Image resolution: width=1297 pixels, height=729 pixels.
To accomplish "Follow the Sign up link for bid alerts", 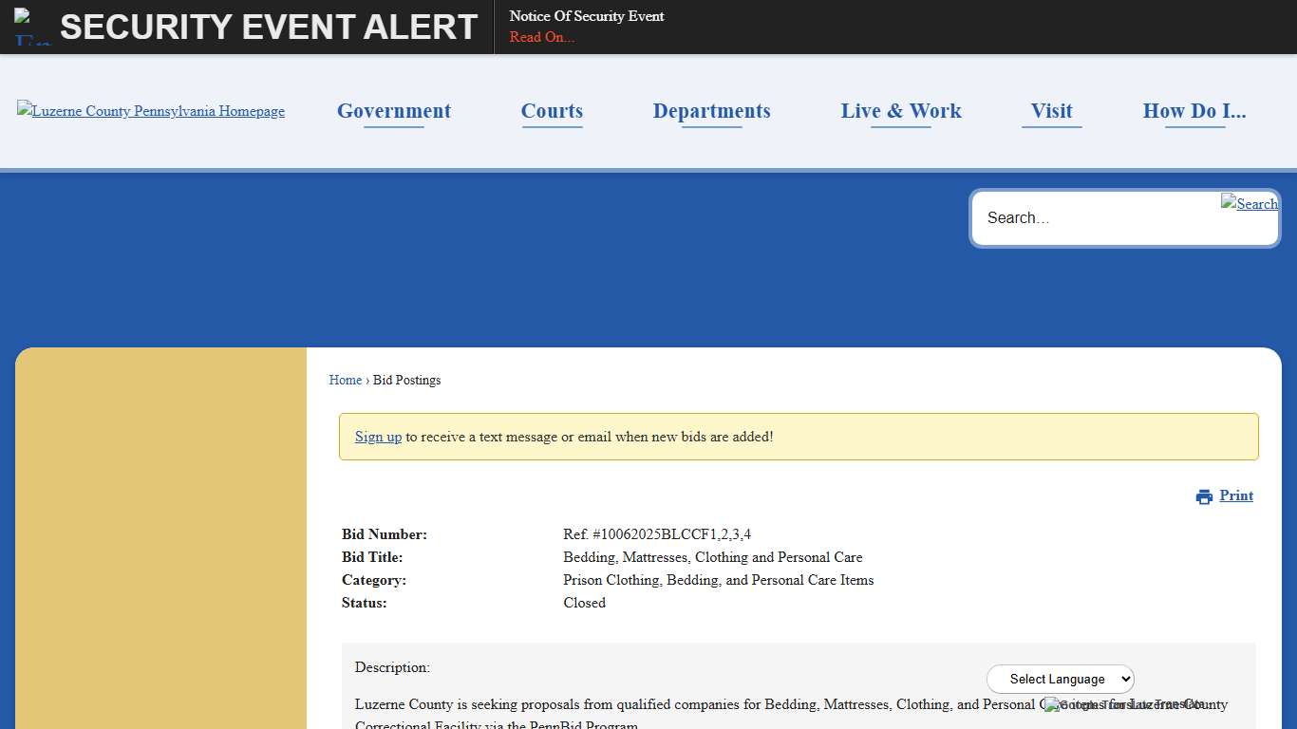I will coord(378,437).
